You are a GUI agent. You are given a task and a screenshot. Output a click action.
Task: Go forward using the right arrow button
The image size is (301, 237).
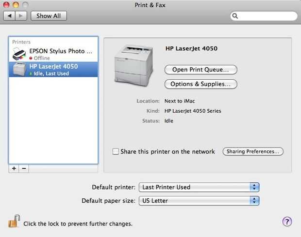(x=21, y=15)
